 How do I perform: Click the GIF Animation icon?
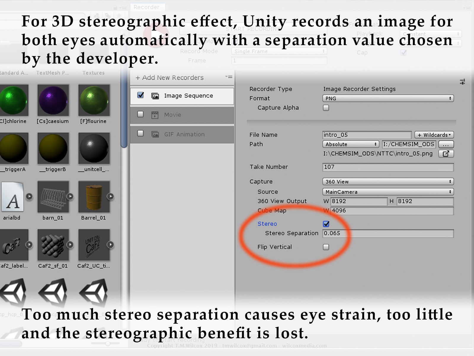coord(155,134)
